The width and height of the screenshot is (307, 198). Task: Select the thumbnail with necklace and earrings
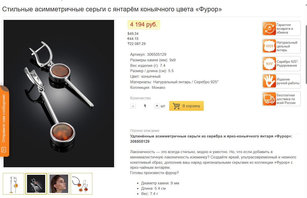[x=82, y=184]
